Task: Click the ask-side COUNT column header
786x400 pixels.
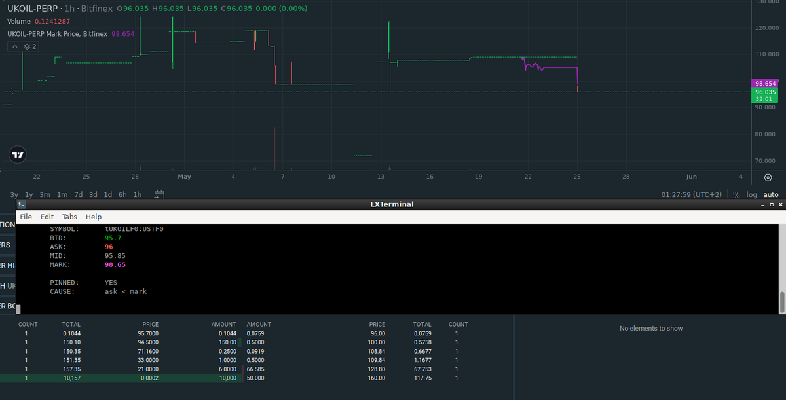Action: 458,324
